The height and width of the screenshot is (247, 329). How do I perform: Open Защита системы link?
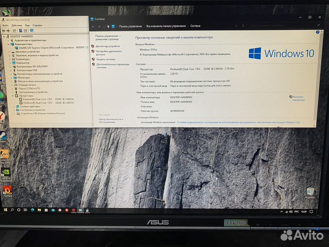click(106, 59)
